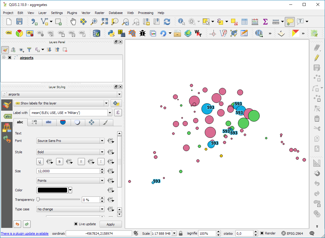Click the Apply button

click(x=111, y=224)
